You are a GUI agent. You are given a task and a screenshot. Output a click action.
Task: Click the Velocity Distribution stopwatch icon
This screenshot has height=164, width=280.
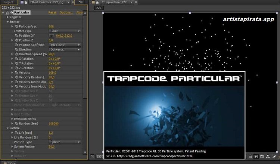(x=16, y=82)
